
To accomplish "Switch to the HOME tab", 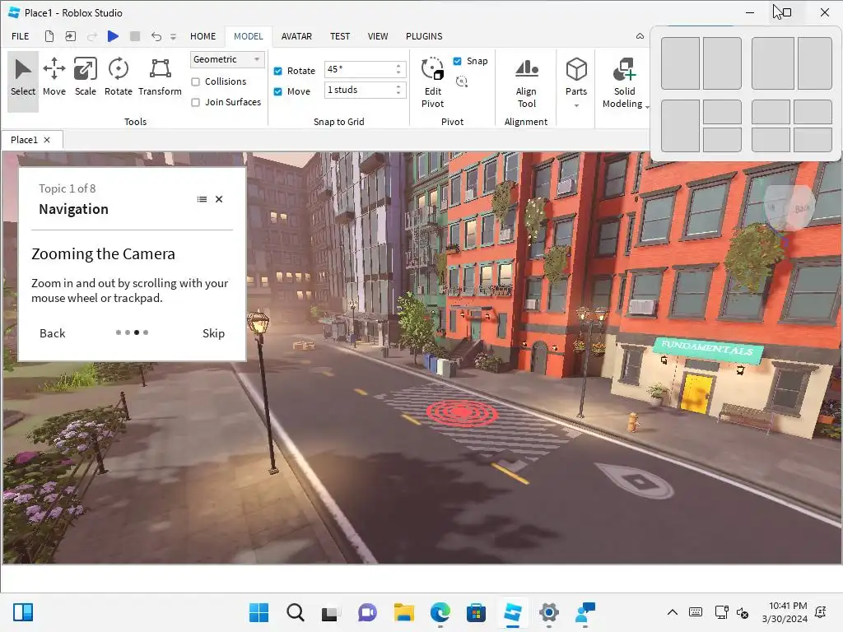I will (203, 36).
